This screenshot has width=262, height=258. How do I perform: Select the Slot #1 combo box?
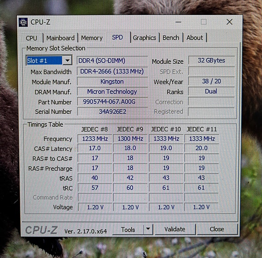tap(49, 60)
